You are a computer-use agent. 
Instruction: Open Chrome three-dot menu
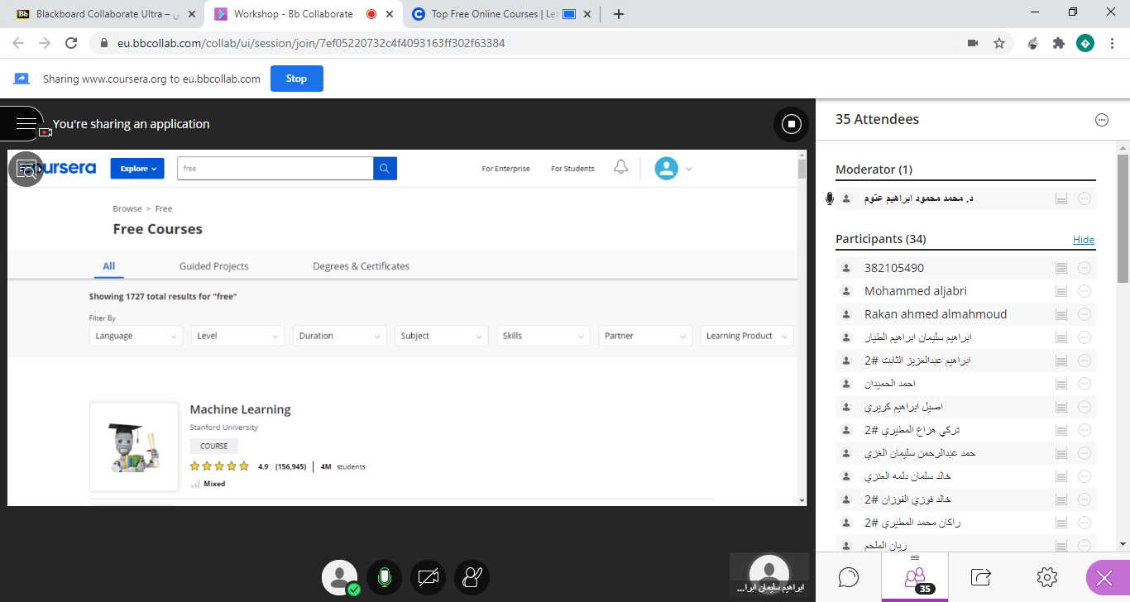tap(1111, 43)
